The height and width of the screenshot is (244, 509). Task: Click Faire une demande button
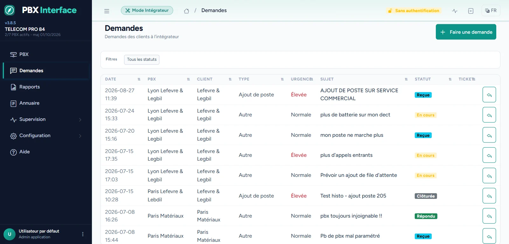tap(466, 32)
